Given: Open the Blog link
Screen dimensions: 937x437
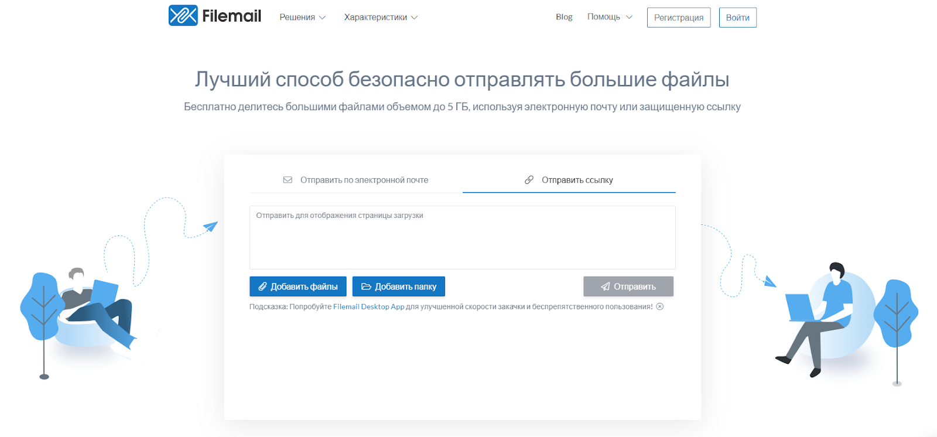Looking at the screenshot, I should pyautogui.click(x=564, y=17).
